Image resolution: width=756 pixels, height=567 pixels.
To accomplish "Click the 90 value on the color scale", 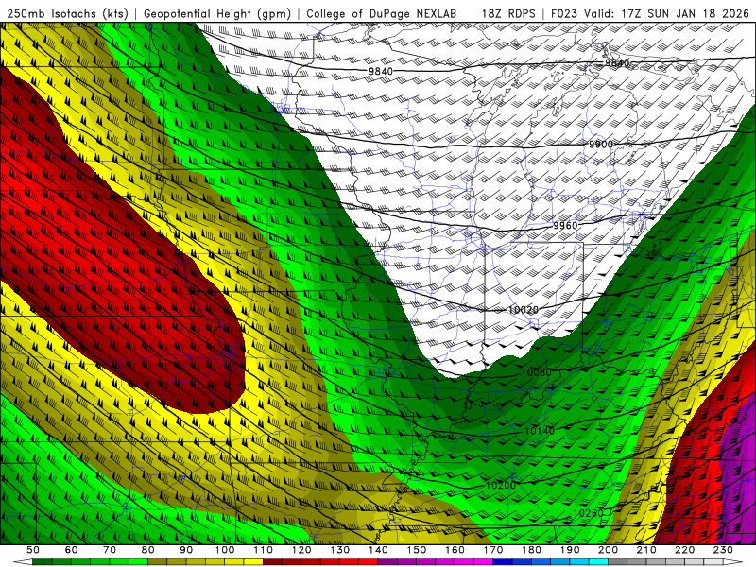I will point(186,550).
